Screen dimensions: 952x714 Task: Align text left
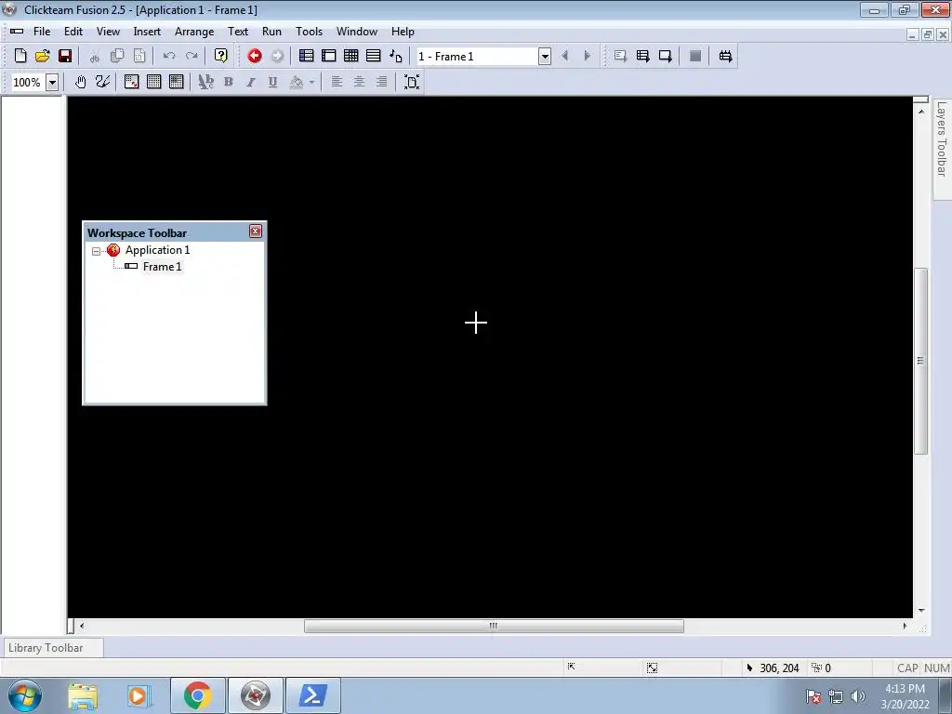[337, 82]
